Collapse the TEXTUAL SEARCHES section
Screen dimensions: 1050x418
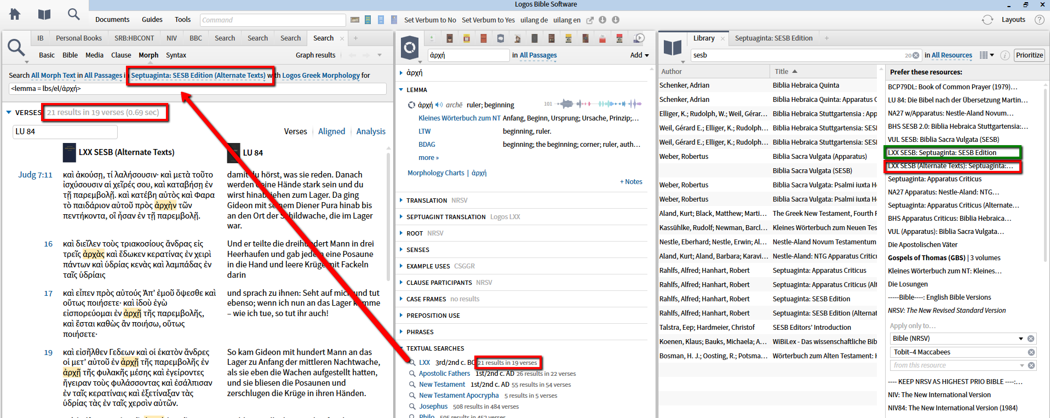(x=401, y=348)
